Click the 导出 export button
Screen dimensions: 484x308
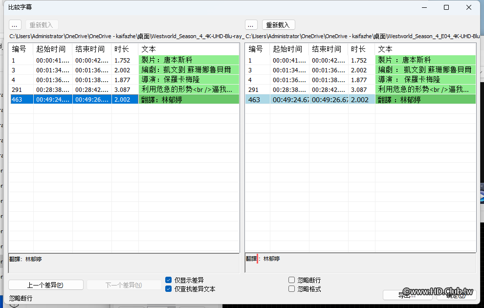(x=407, y=295)
